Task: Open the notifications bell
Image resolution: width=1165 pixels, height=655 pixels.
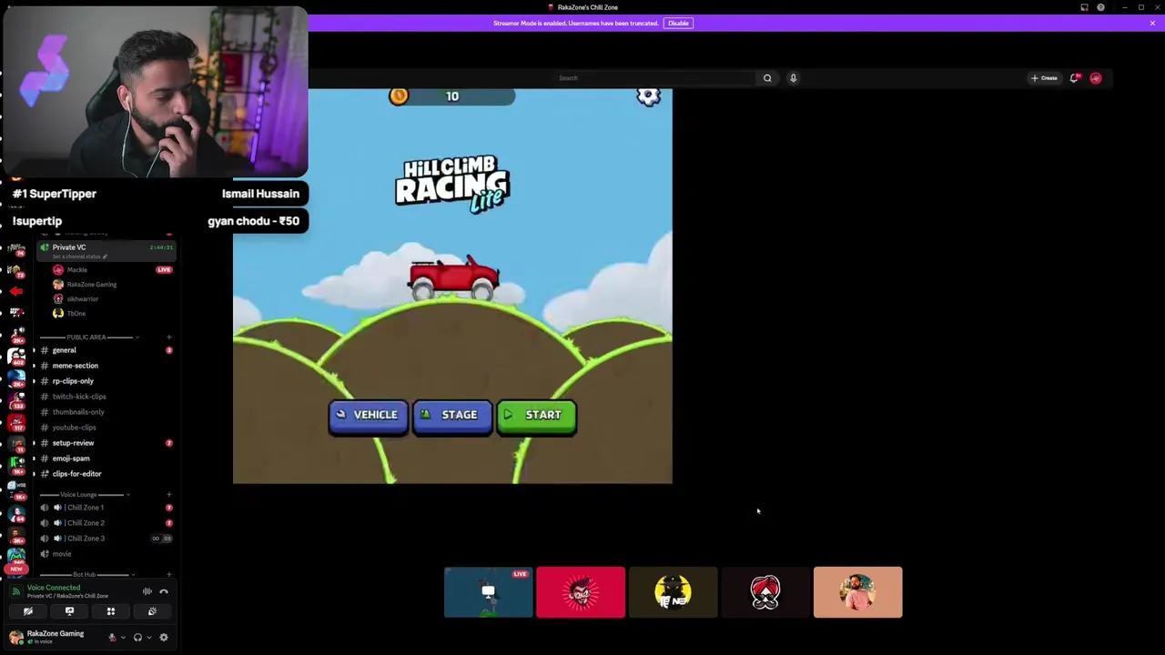Action: click(1075, 78)
